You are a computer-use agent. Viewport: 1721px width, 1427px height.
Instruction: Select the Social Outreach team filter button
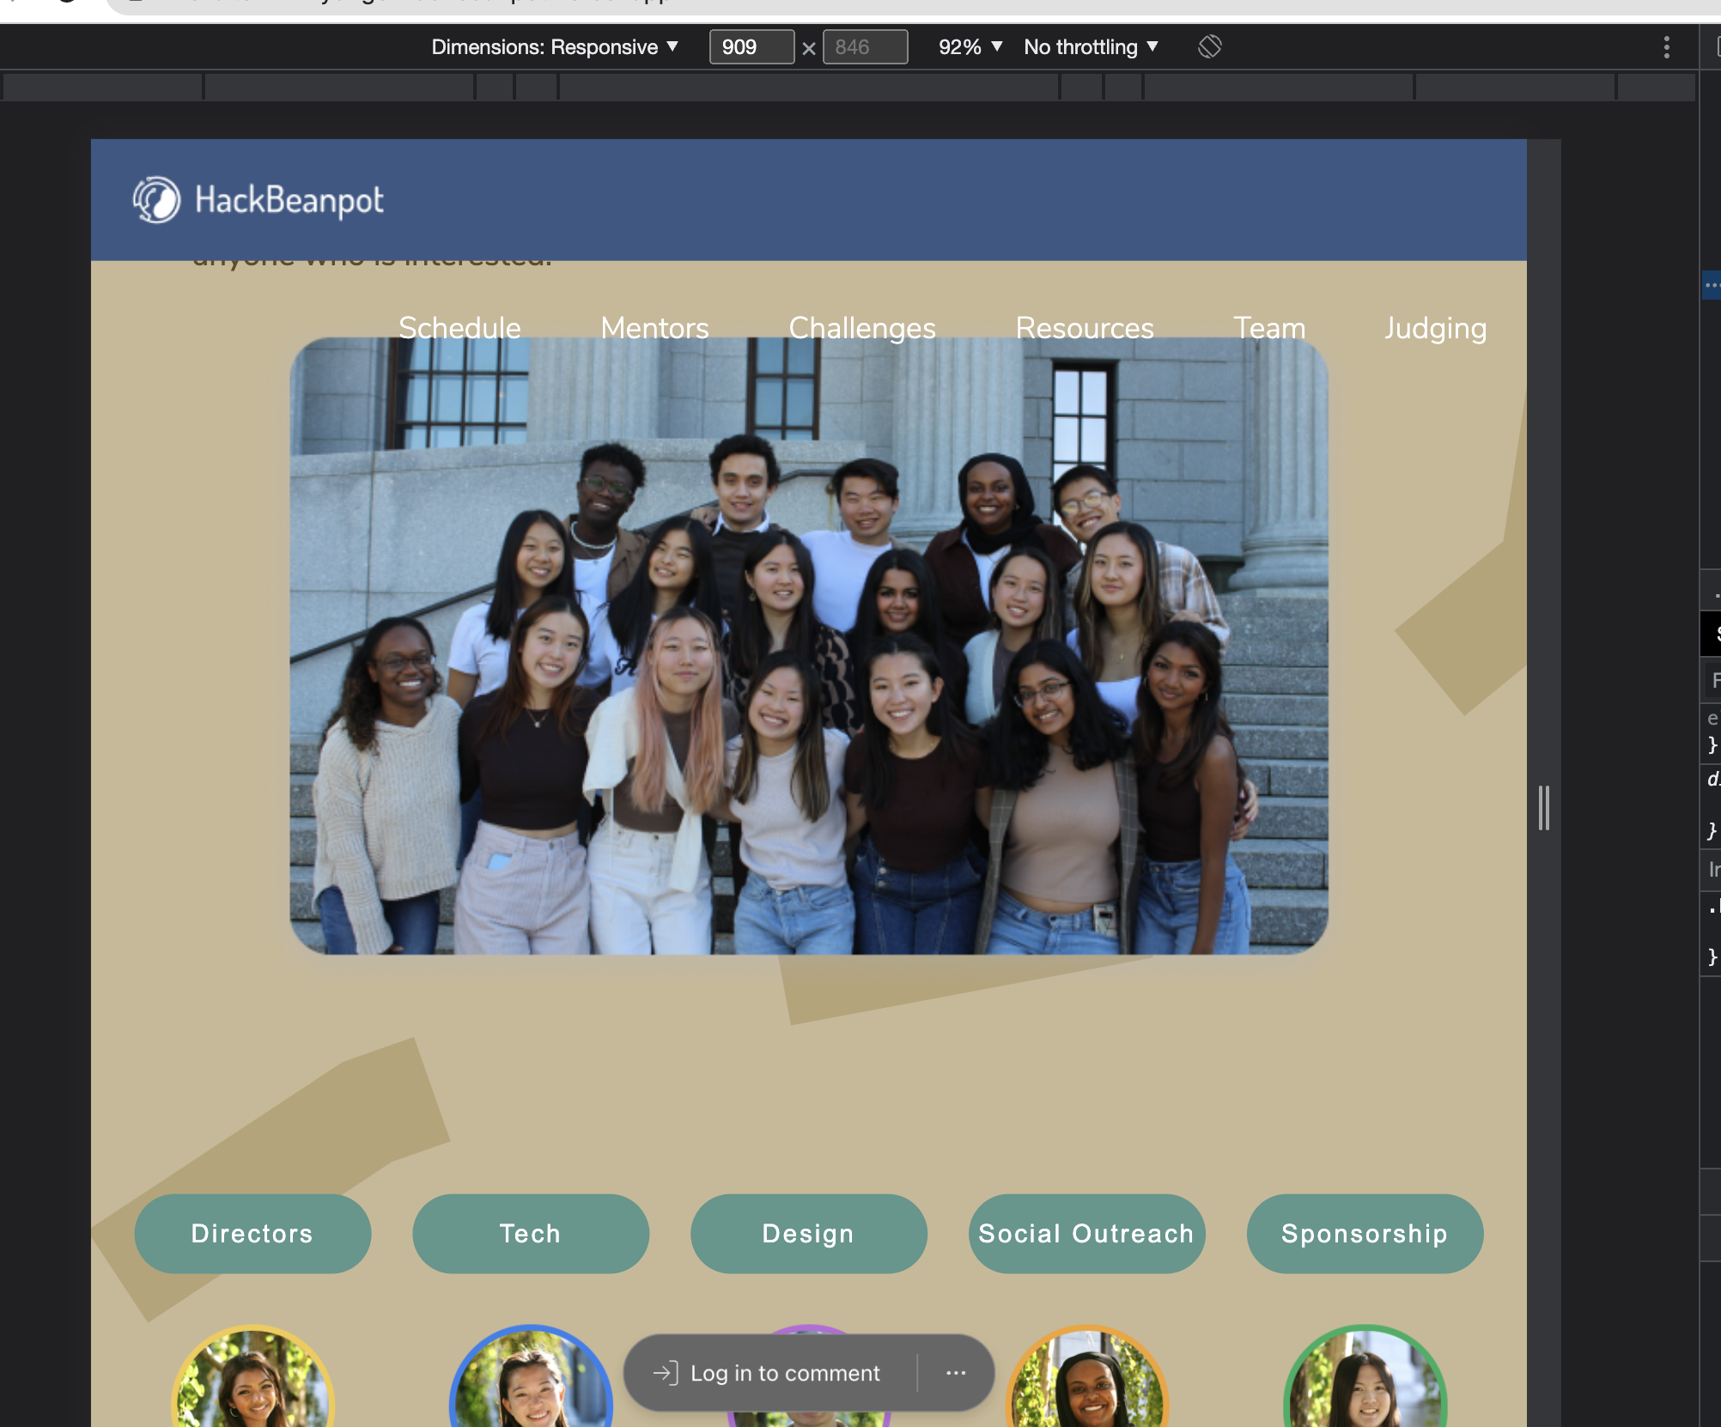tap(1087, 1233)
